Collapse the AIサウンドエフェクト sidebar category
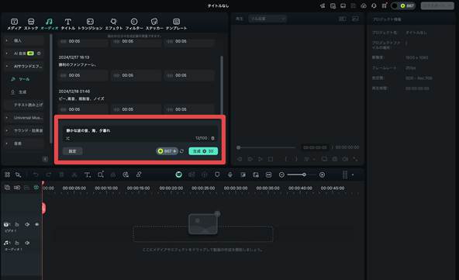 (x=24, y=66)
